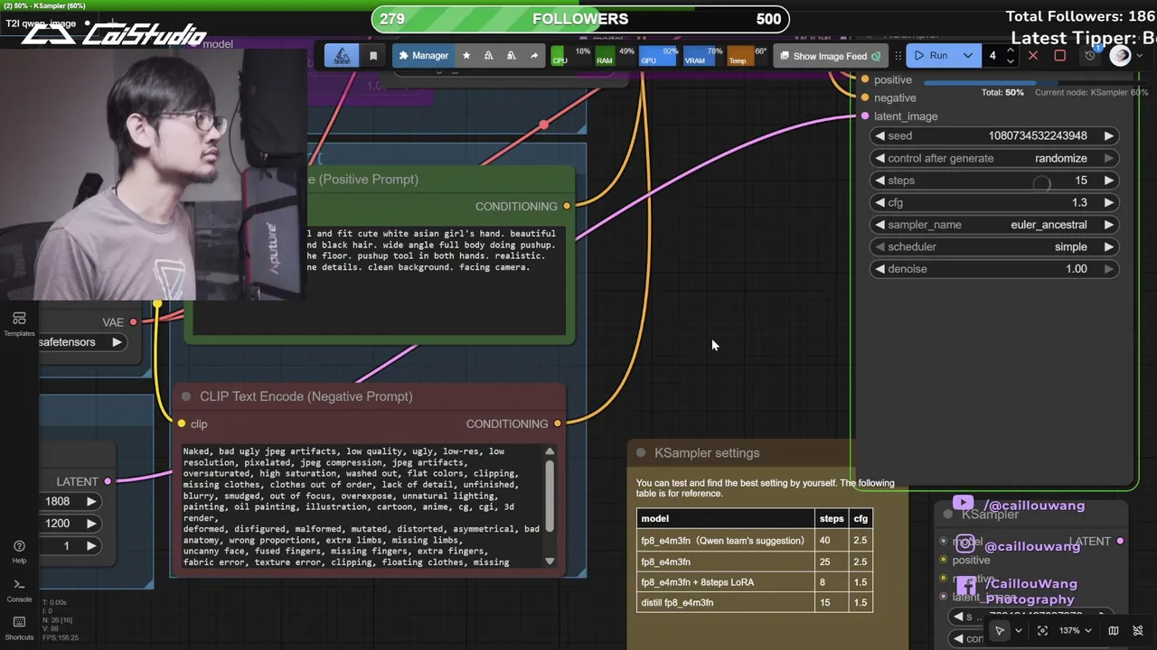Open the 137% zoom dropdown
Viewport: 1157px width, 650px height.
point(1075,630)
